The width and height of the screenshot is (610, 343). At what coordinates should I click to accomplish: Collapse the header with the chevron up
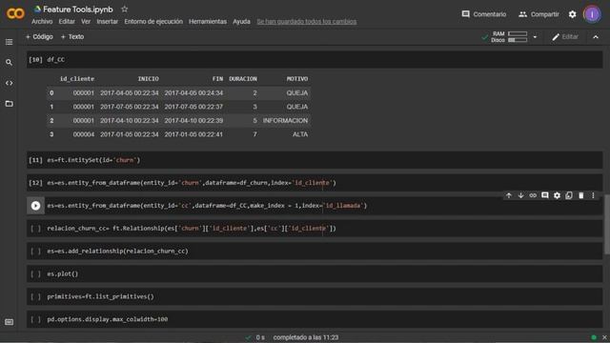click(596, 37)
